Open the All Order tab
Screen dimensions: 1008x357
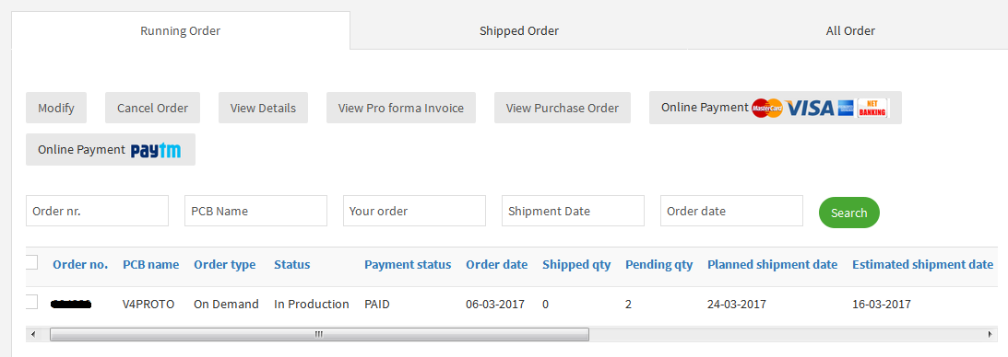point(850,30)
